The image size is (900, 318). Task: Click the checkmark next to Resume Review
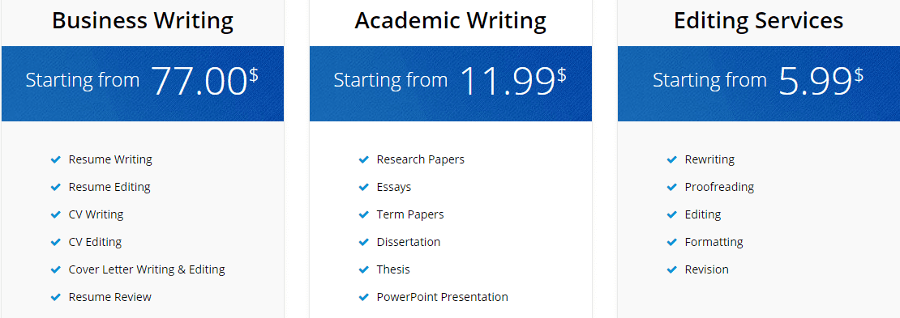click(56, 298)
